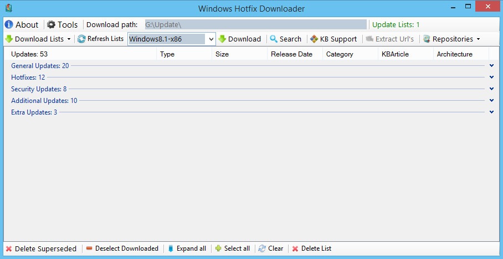Select the Extra Updates: 3 group title

point(34,112)
